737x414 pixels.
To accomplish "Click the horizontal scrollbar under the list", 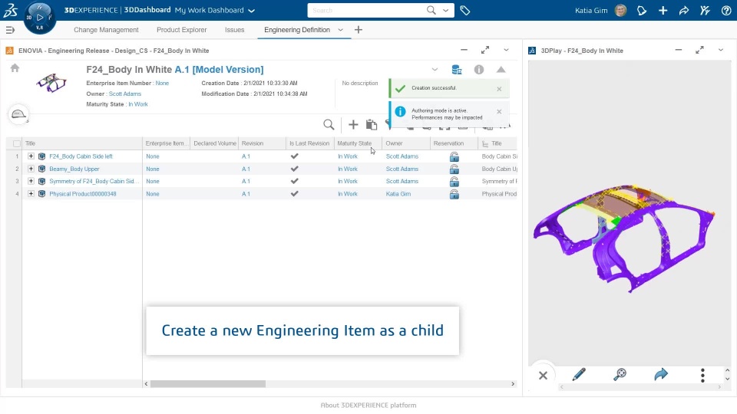I will (x=207, y=383).
